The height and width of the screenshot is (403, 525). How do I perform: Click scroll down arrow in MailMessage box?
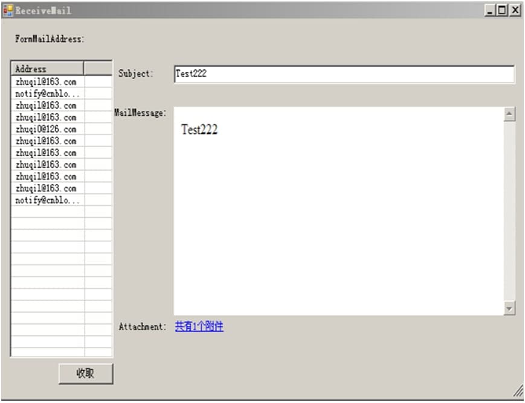pos(509,308)
